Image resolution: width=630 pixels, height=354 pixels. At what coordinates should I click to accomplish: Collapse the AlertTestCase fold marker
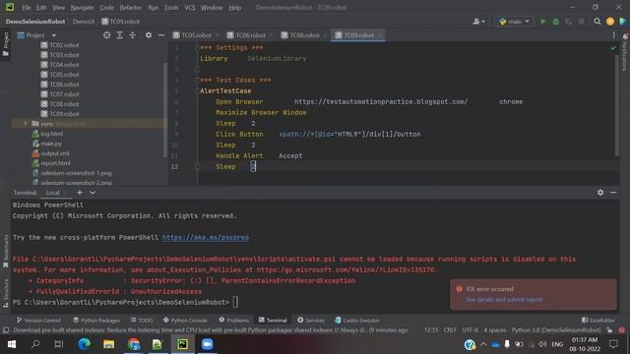(197, 91)
